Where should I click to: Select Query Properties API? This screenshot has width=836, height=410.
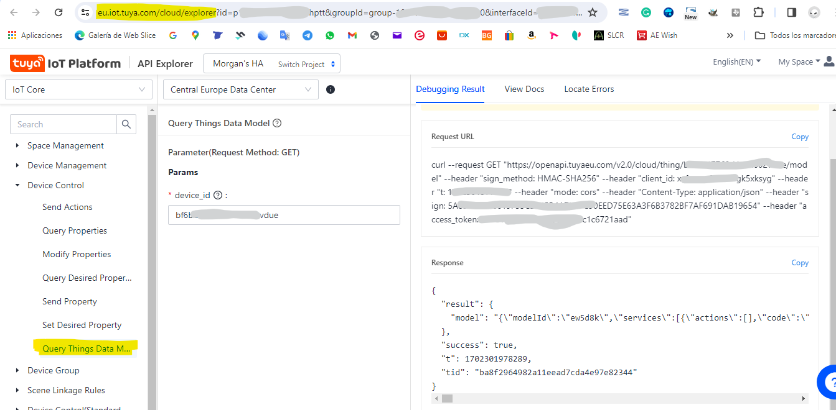(75, 230)
